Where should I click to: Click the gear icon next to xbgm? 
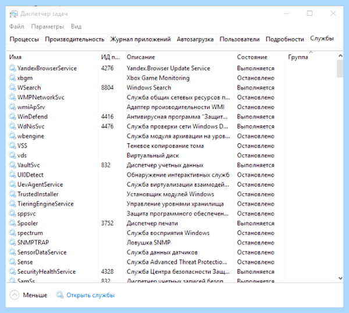point(12,78)
